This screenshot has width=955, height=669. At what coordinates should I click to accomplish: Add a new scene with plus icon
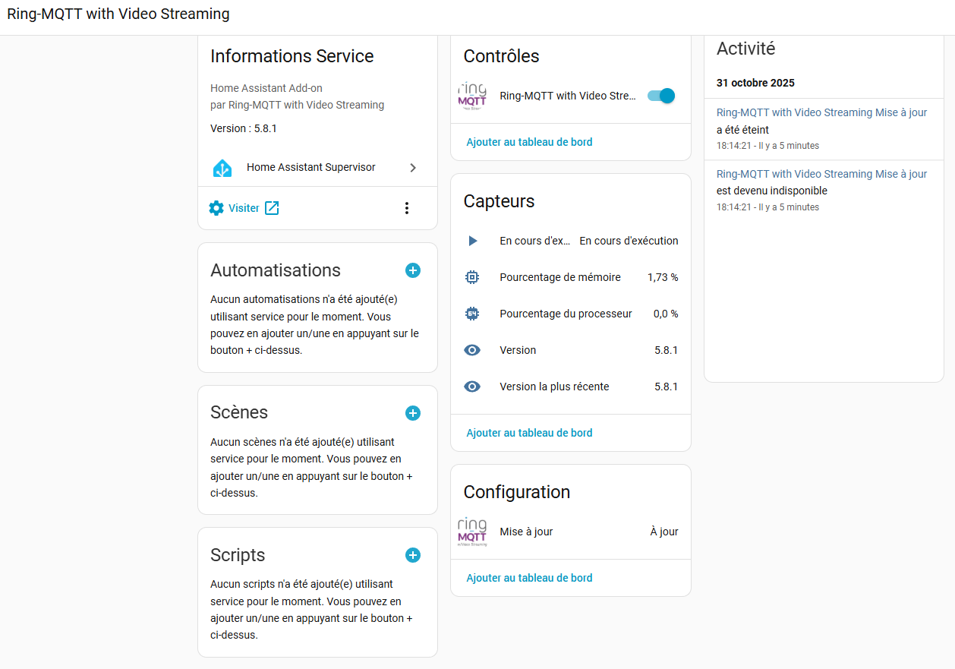click(x=413, y=413)
